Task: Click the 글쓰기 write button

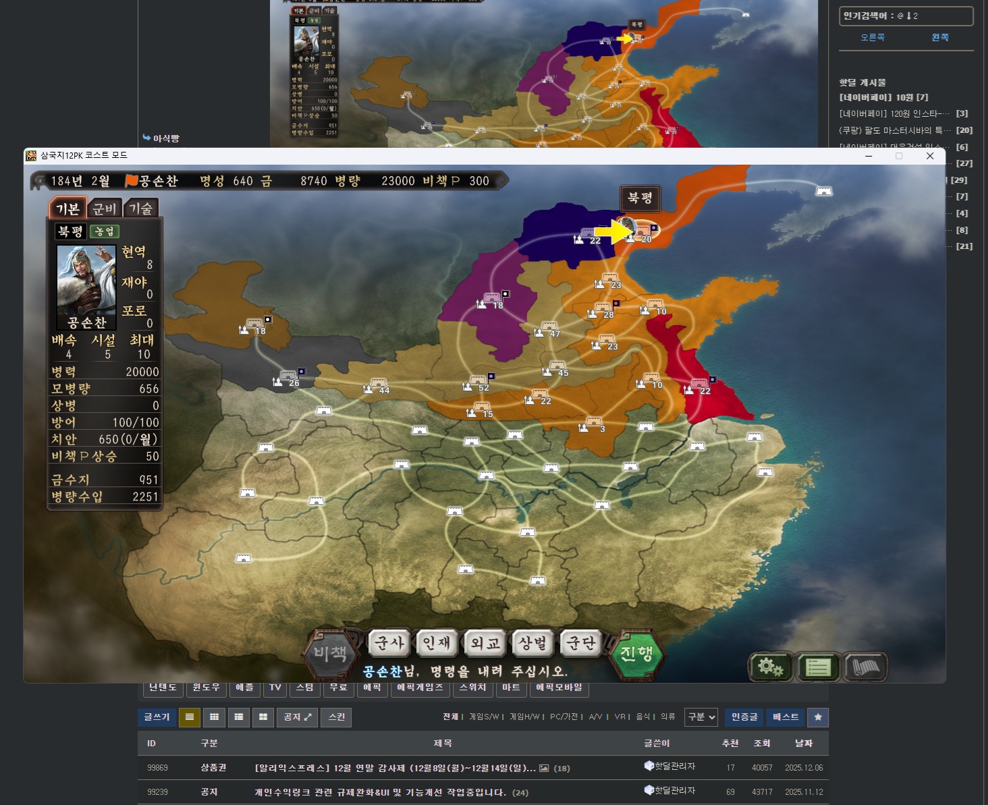Action: [157, 717]
